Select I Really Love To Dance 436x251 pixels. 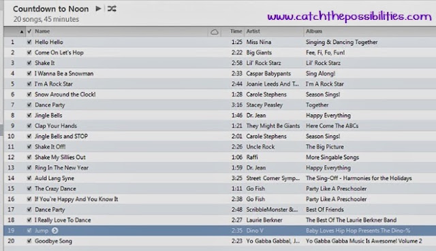63,220
